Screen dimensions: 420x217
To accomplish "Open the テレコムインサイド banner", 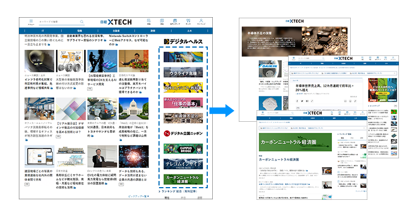I will [x=183, y=164].
